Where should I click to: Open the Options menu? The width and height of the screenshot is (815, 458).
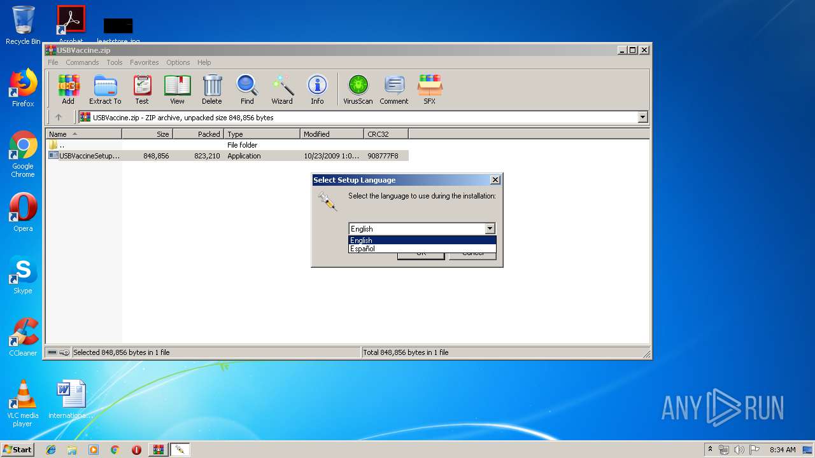(178, 62)
